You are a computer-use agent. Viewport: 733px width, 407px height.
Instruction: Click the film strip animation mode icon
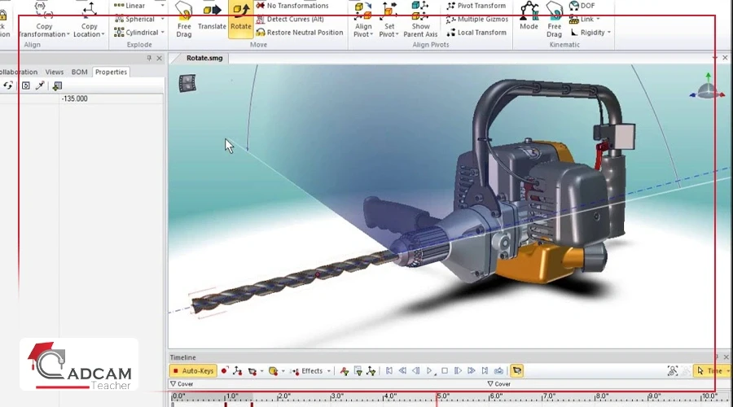[x=187, y=83]
